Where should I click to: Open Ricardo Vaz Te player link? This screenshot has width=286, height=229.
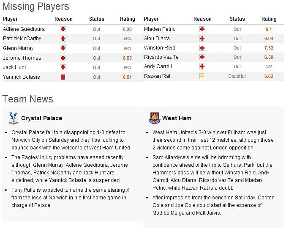point(161,57)
